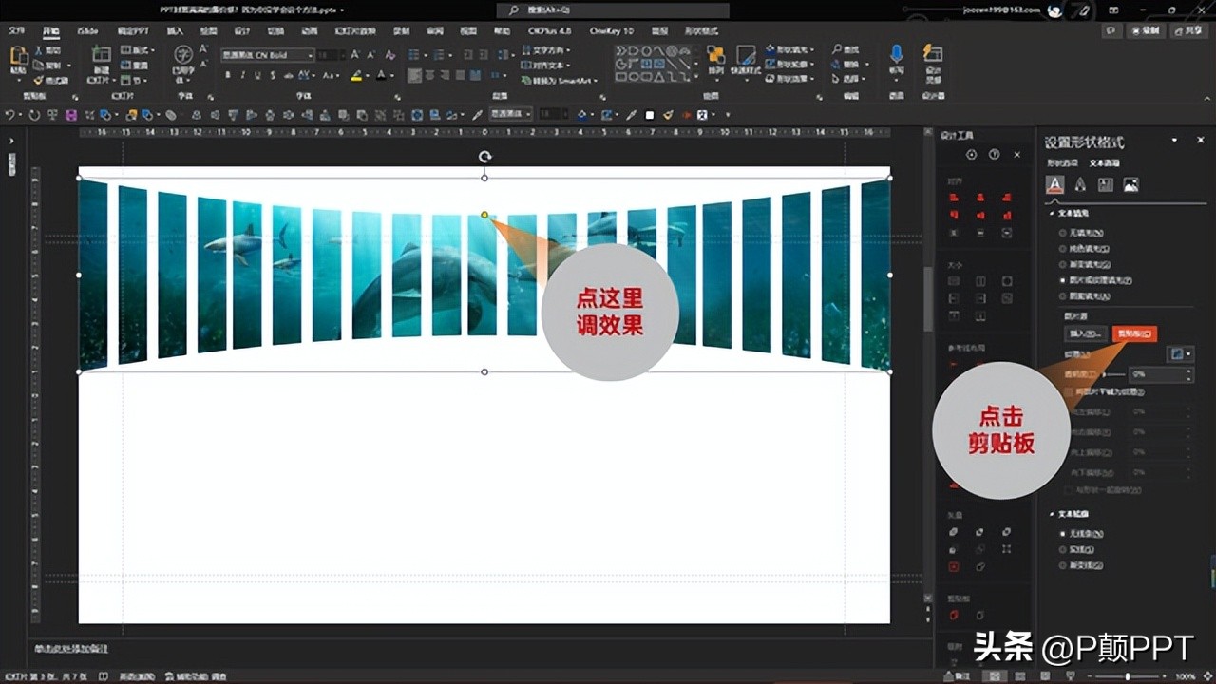The height and width of the screenshot is (684, 1216).
Task: Open the Insert ribbon tab
Action: pyautogui.click(x=175, y=30)
